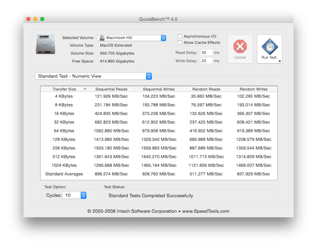
Task: Select the 1024 KBytes results row
Action: click(x=158, y=165)
